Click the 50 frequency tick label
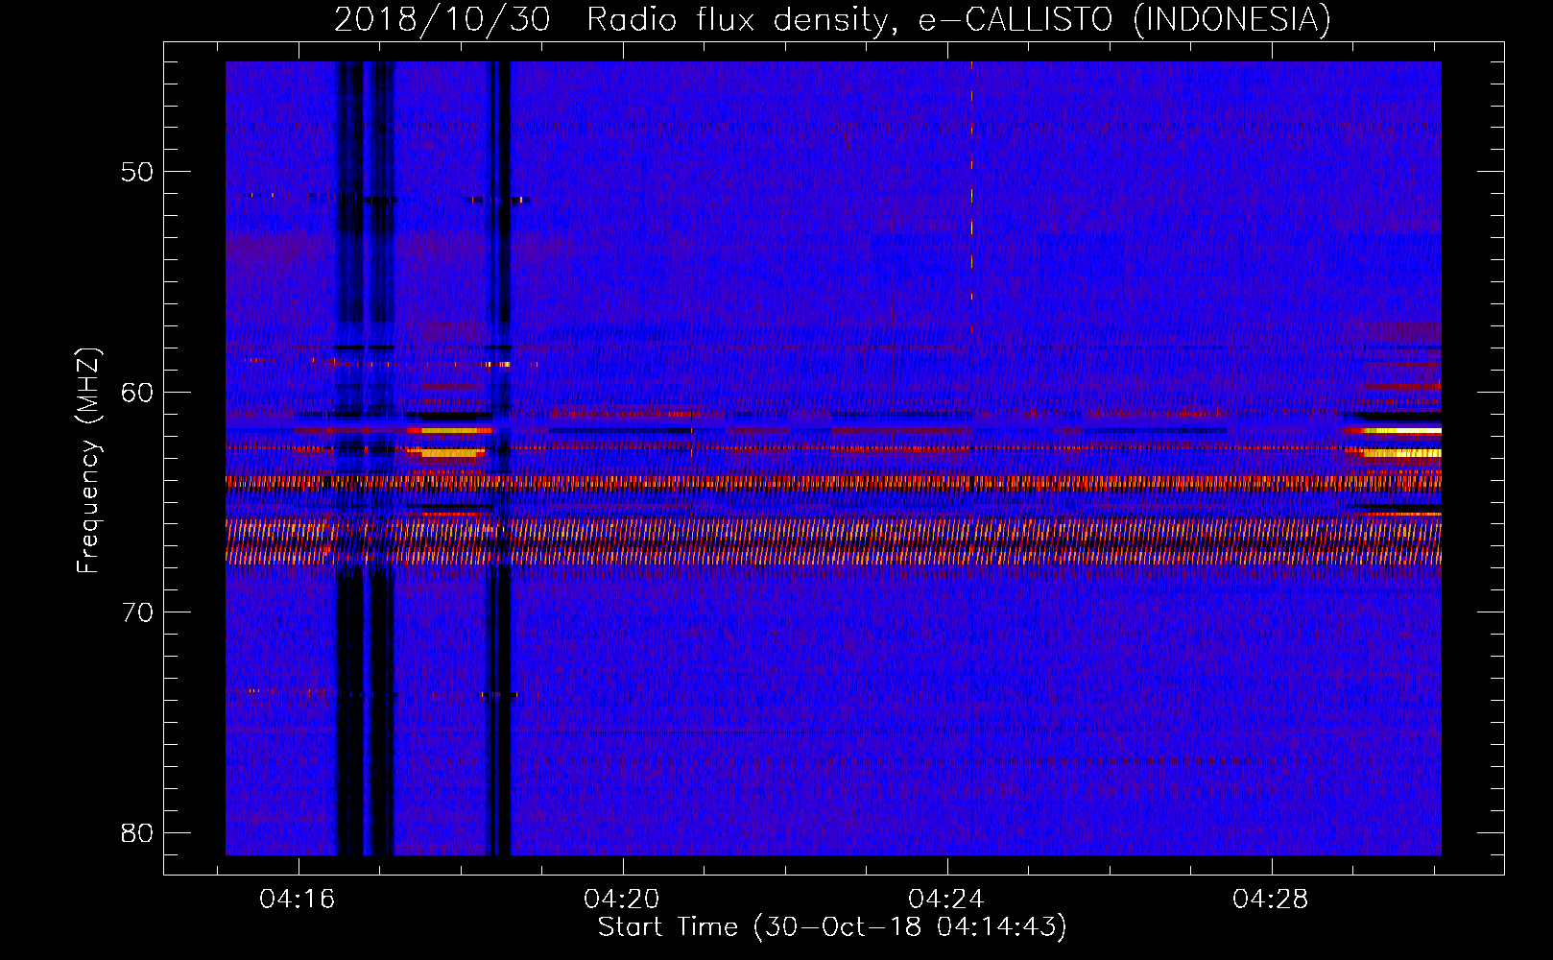 [x=137, y=172]
